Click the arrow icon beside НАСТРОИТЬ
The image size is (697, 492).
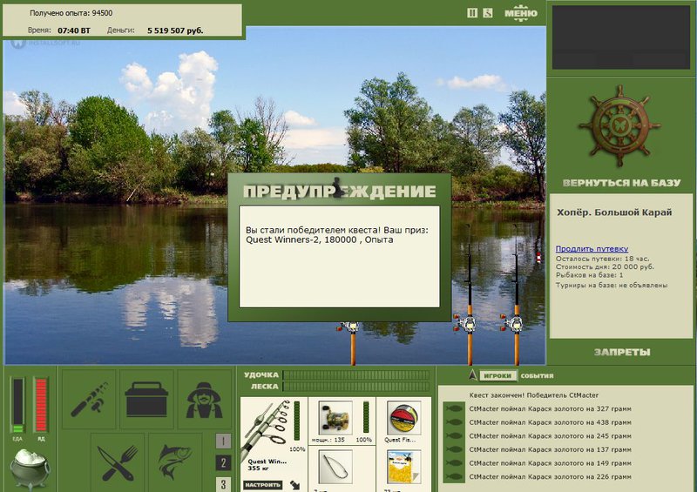(294, 484)
